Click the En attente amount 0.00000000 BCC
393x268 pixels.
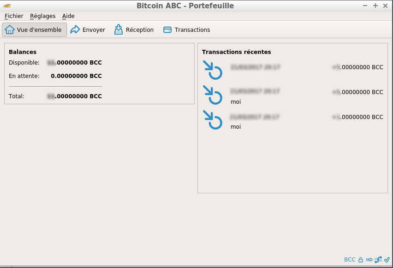(76, 76)
